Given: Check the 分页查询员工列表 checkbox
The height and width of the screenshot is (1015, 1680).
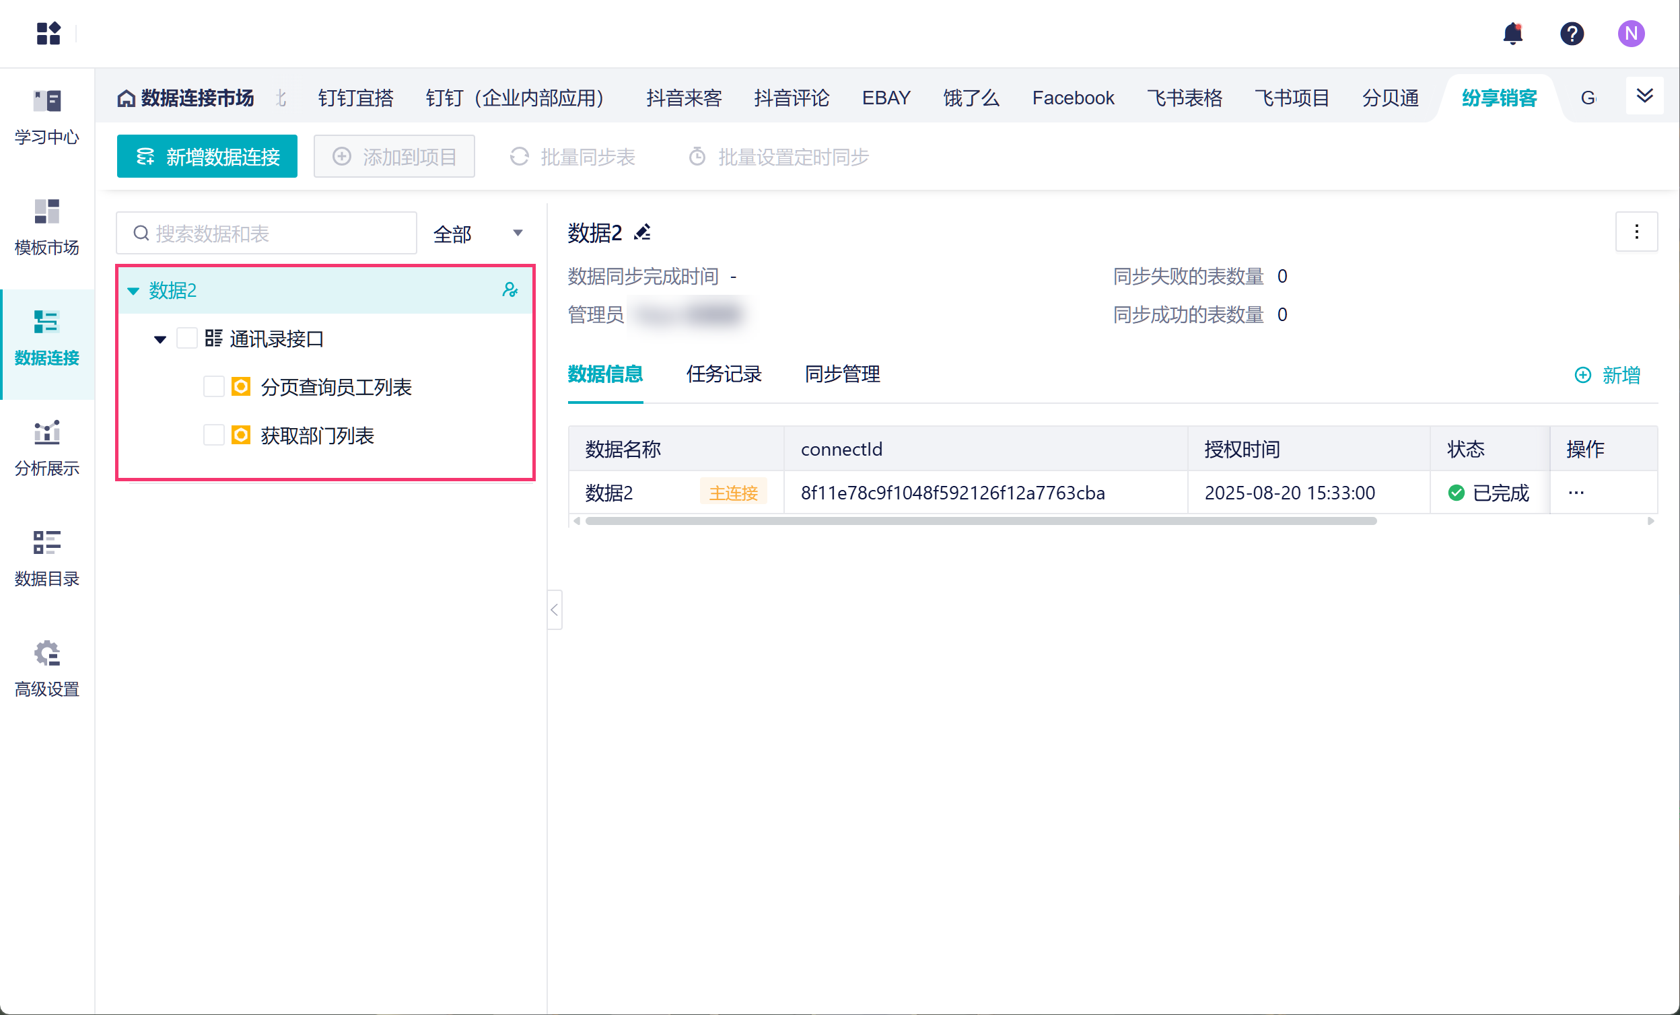Looking at the screenshot, I should tap(214, 387).
